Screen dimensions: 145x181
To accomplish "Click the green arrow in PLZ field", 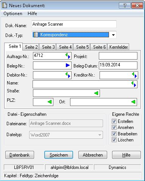I will click(50, 102).
